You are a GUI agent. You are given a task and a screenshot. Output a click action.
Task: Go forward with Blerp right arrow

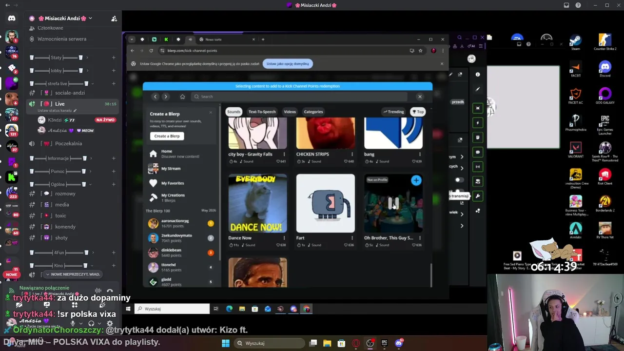[166, 97]
